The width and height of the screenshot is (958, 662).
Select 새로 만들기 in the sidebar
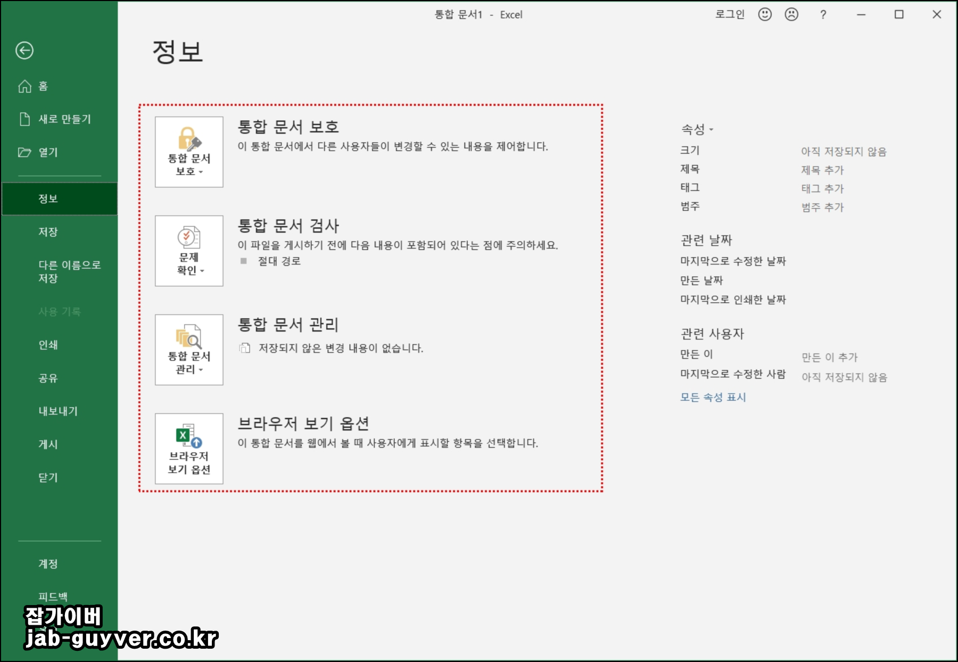pos(59,119)
